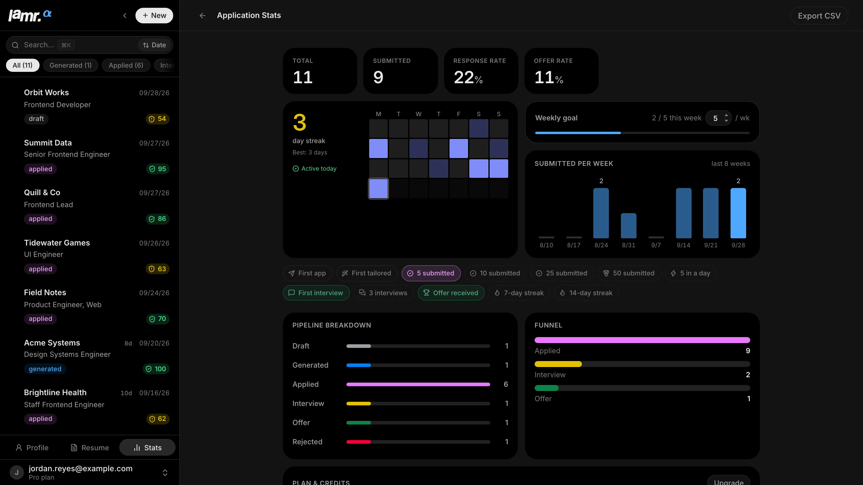Click the back arrow beside Application Stats
Viewport: 863px width, 485px height.
202,15
